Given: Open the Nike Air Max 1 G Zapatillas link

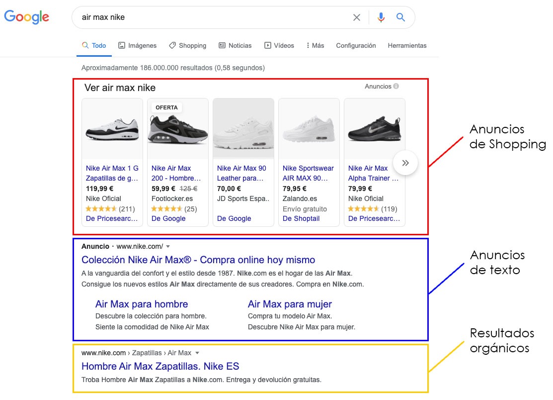Looking at the screenshot, I should click(112, 173).
